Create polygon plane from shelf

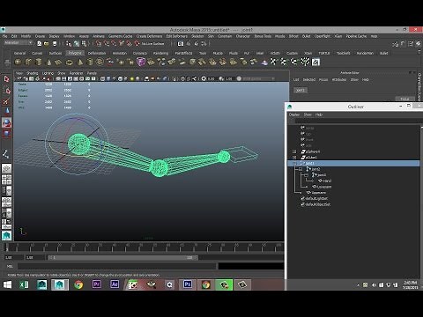click(59, 62)
